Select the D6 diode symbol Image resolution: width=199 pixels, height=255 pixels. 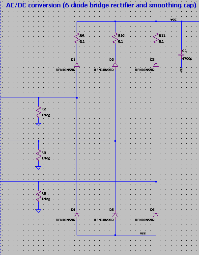click(x=156, y=215)
